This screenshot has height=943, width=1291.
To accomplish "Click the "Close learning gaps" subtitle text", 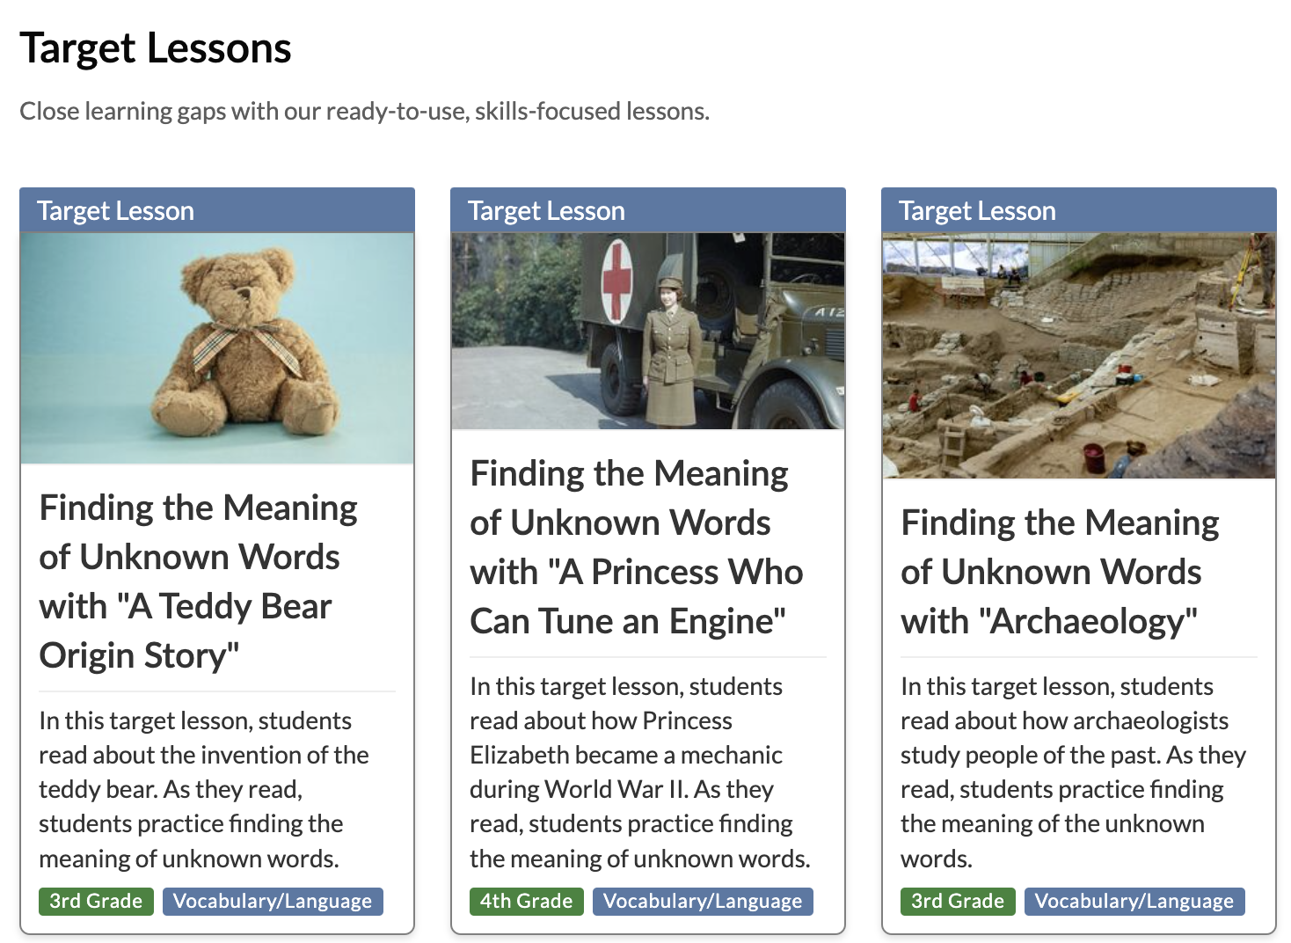I will [364, 112].
